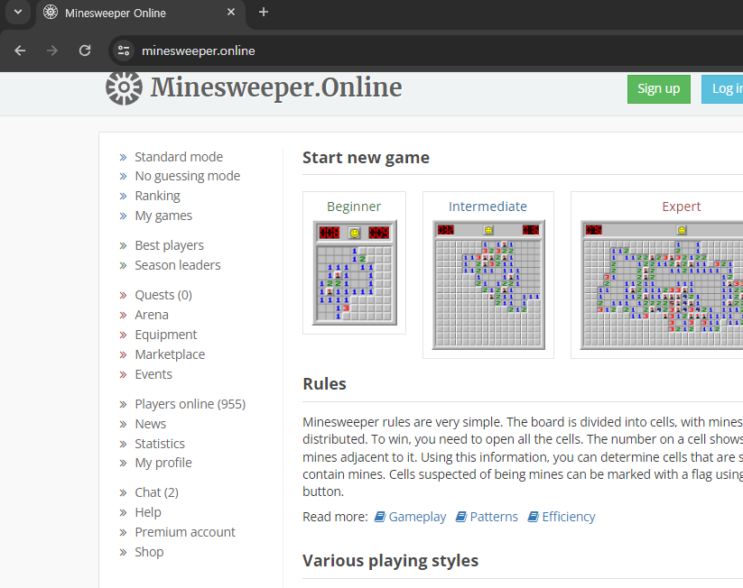Click the Rules heading
Viewport: 743px width, 588px height.
[x=325, y=383]
